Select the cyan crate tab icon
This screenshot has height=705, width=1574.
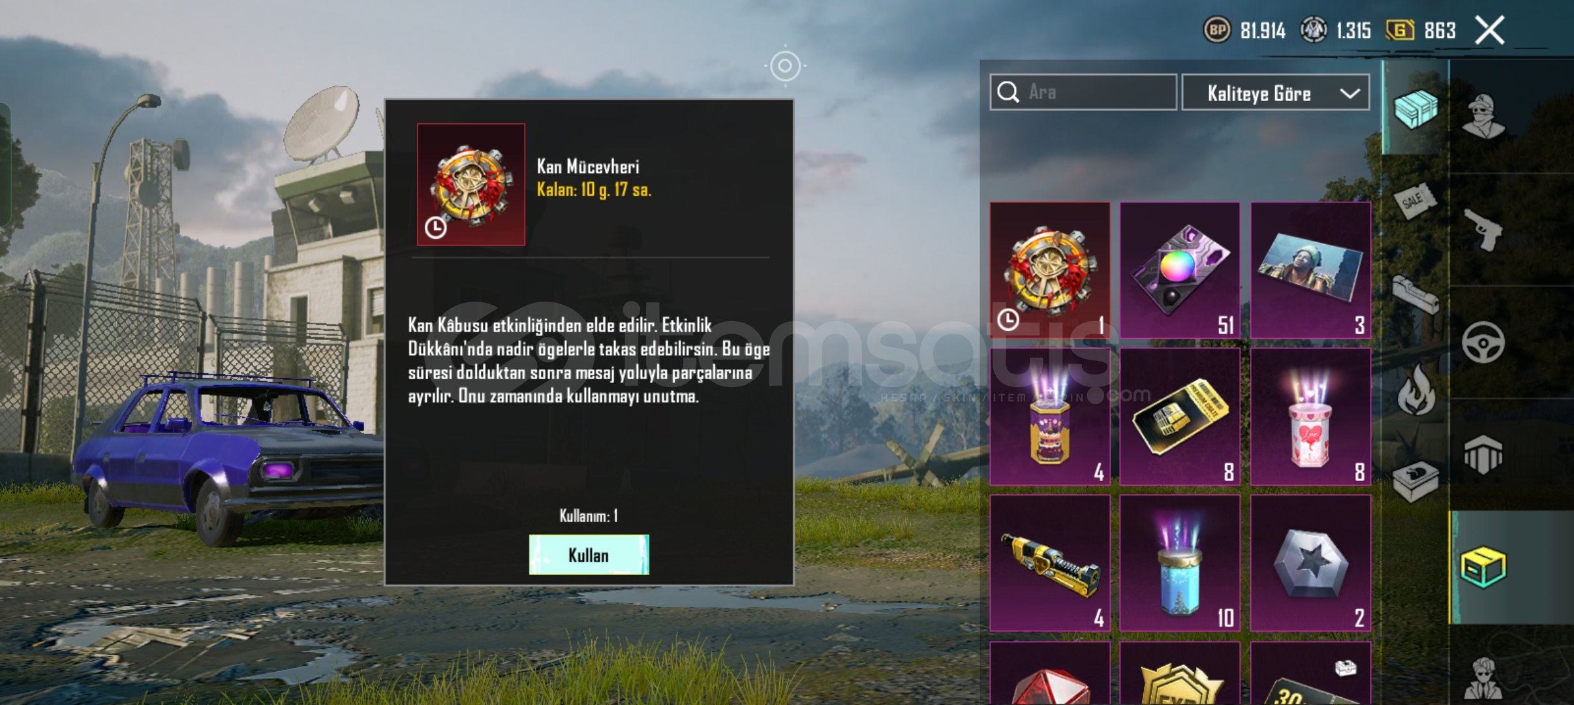(1415, 108)
